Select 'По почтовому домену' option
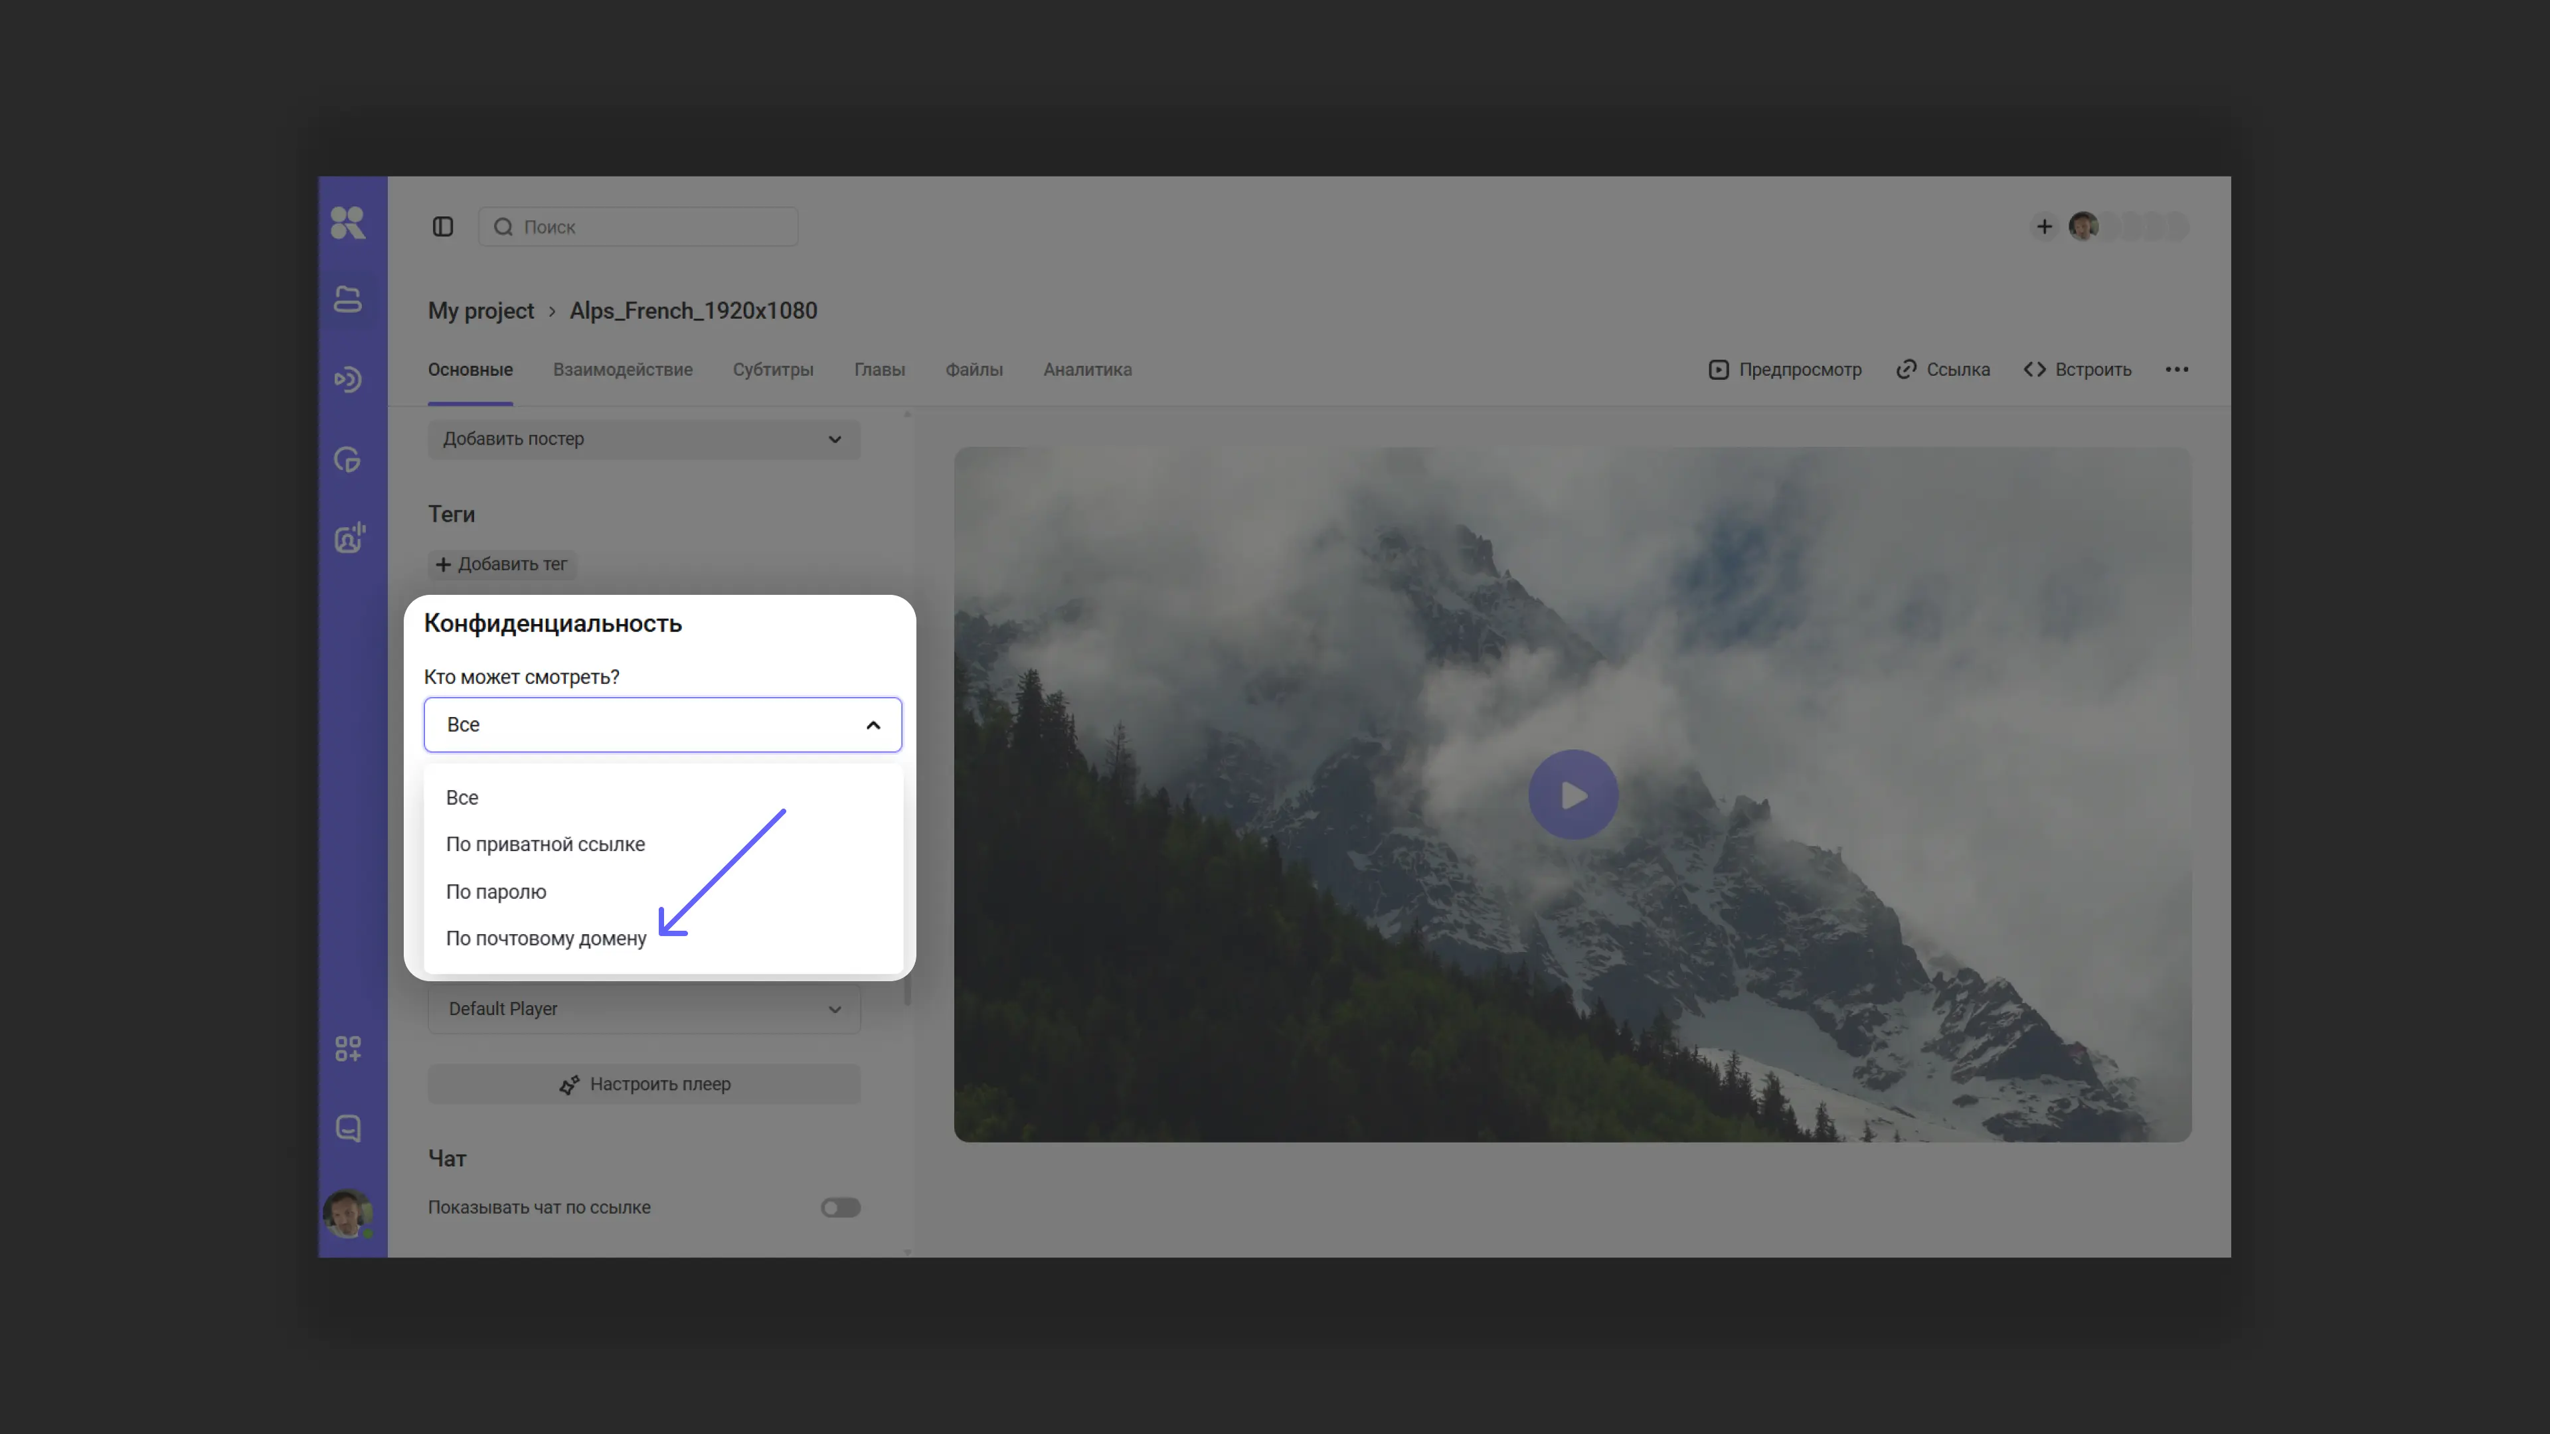This screenshot has width=2550, height=1434. (x=545, y=938)
